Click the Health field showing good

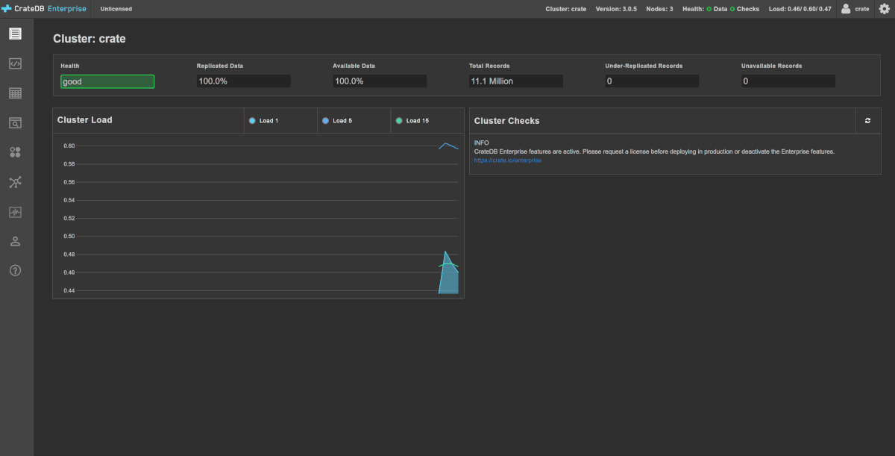(x=107, y=81)
